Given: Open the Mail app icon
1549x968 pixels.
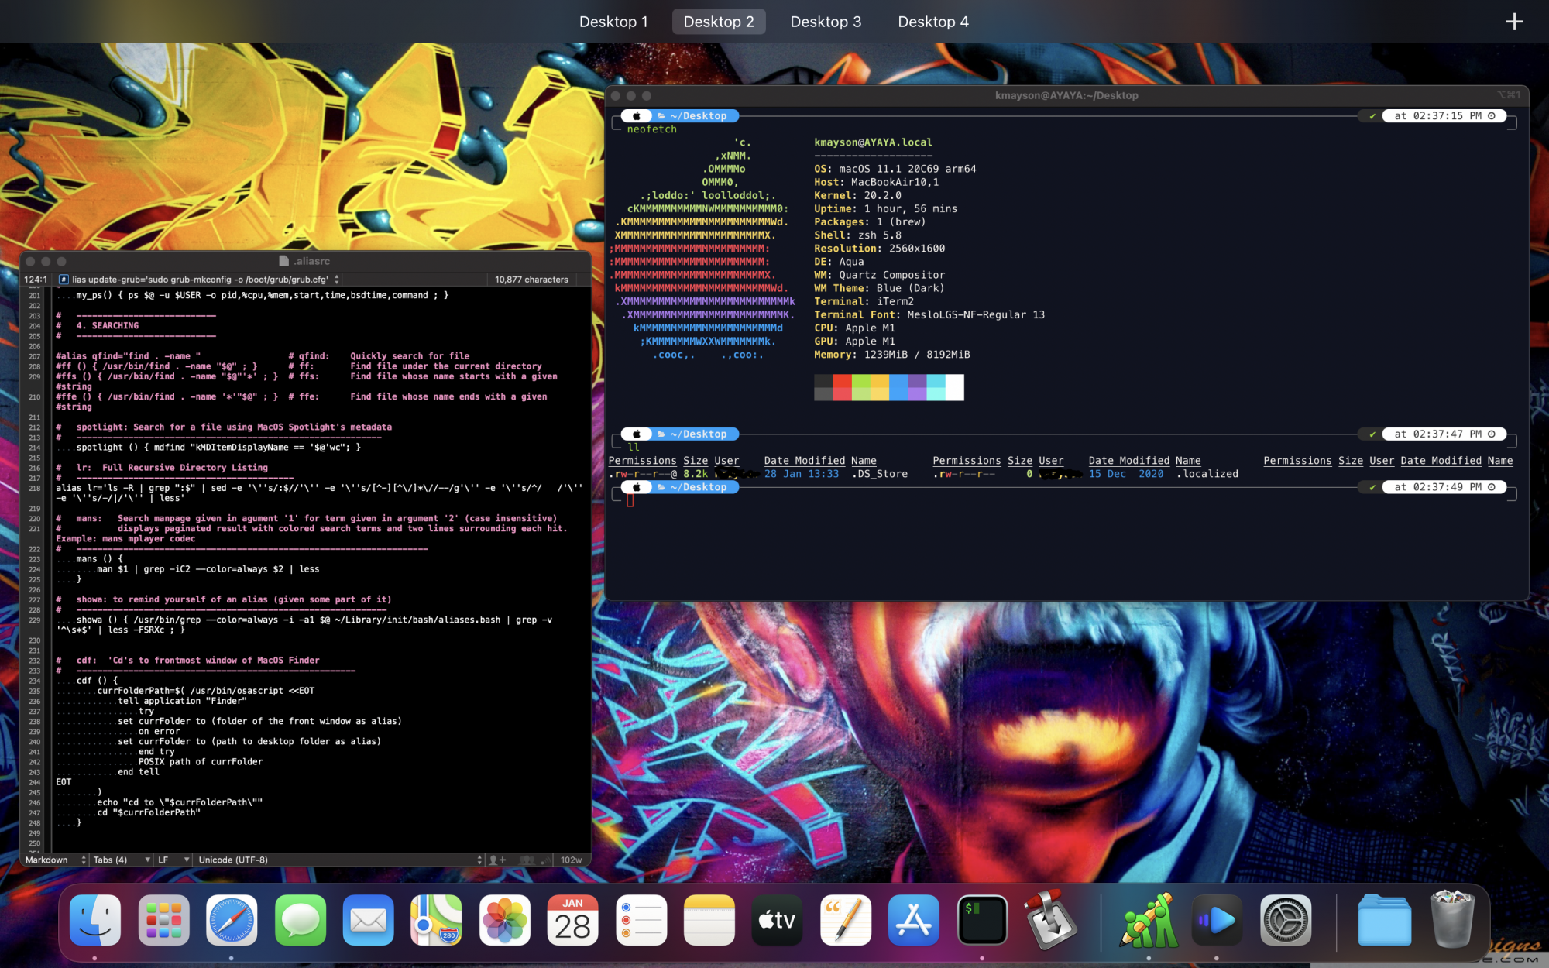Looking at the screenshot, I should [x=368, y=920].
